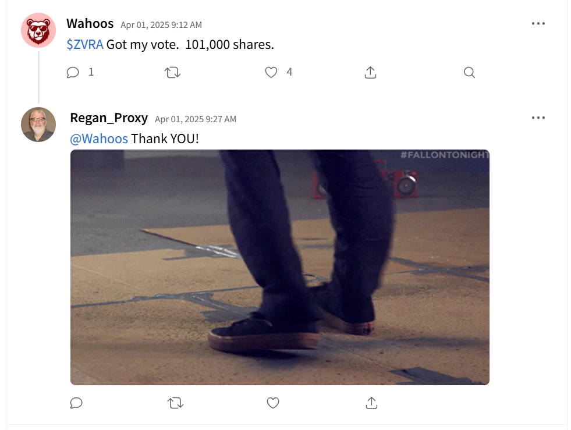Click the @Wahoos mention link
Viewport: 571px width, 430px height.
(x=99, y=138)
